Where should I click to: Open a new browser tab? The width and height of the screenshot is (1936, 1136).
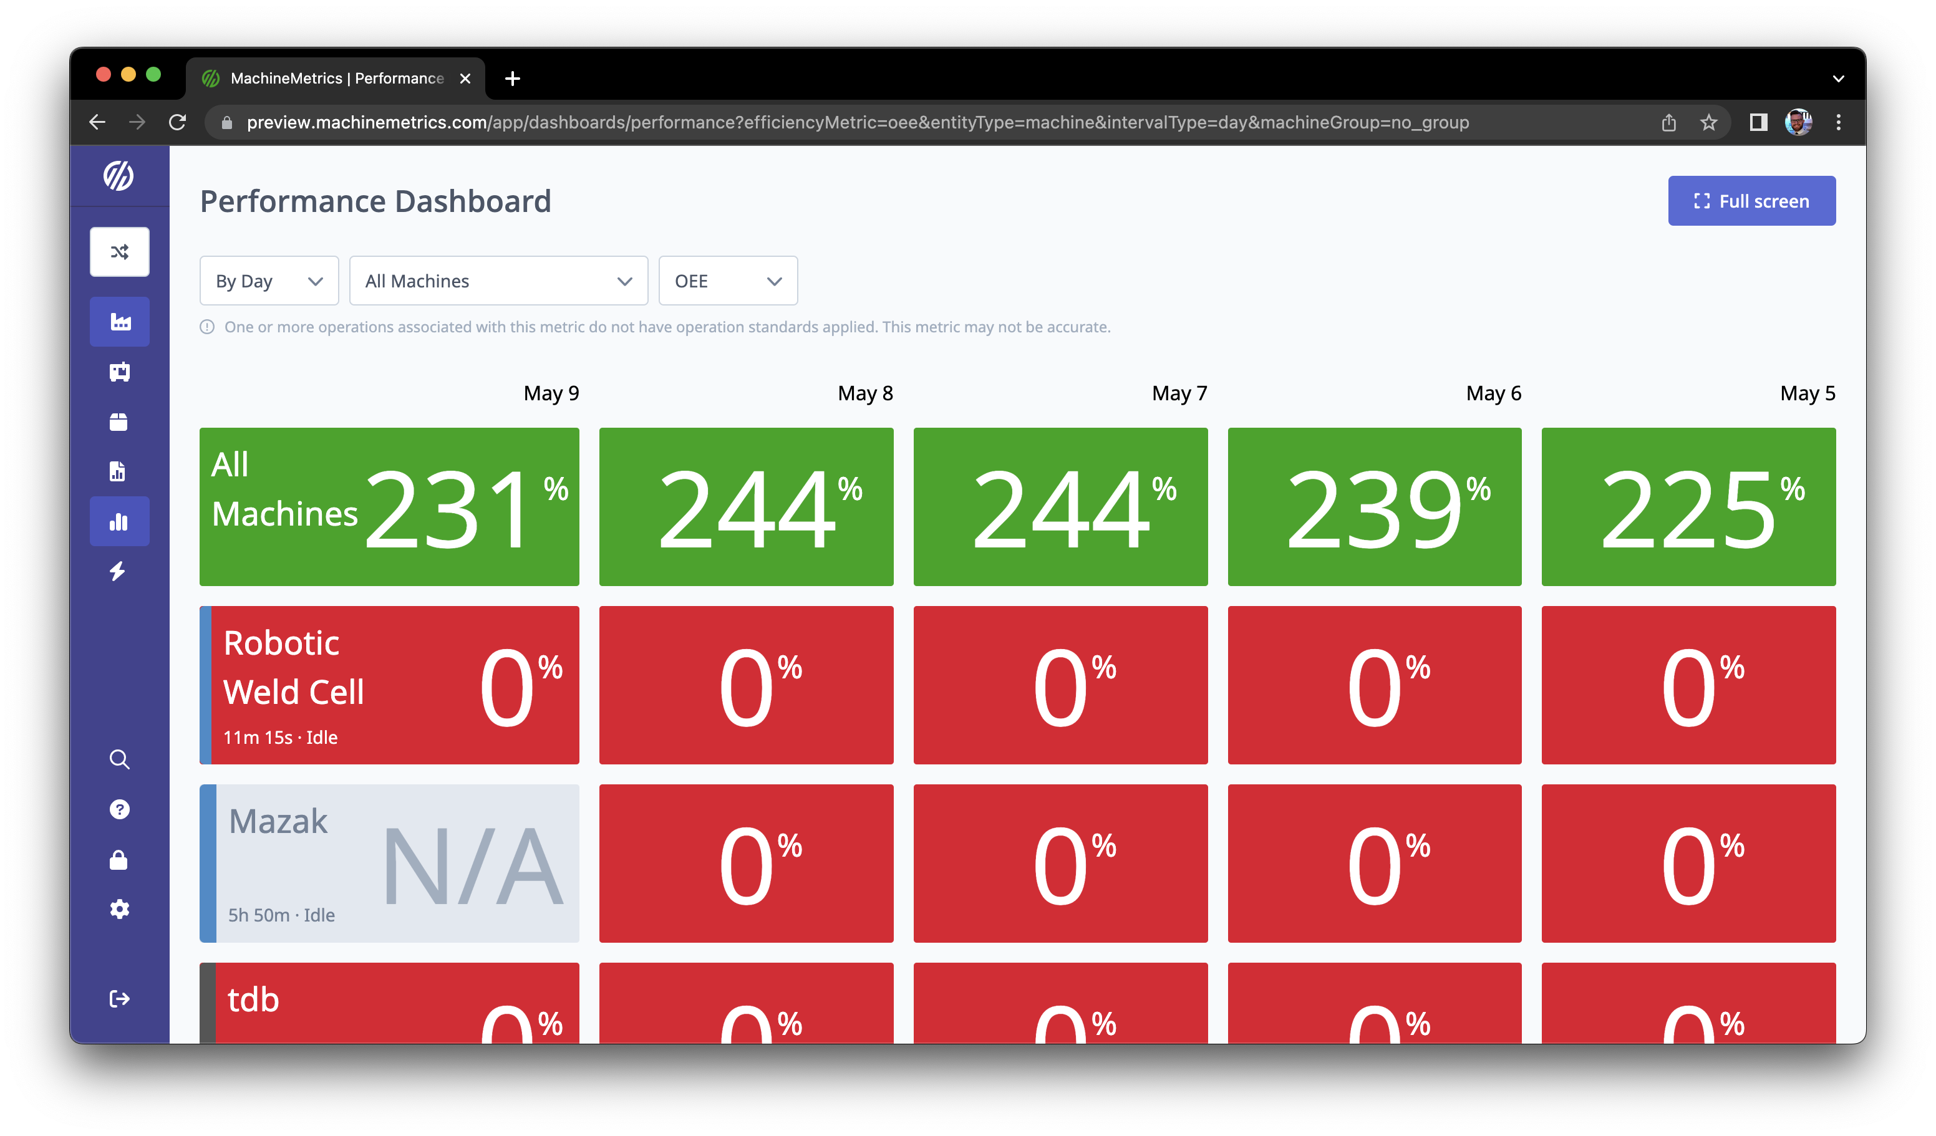[513, 79]
